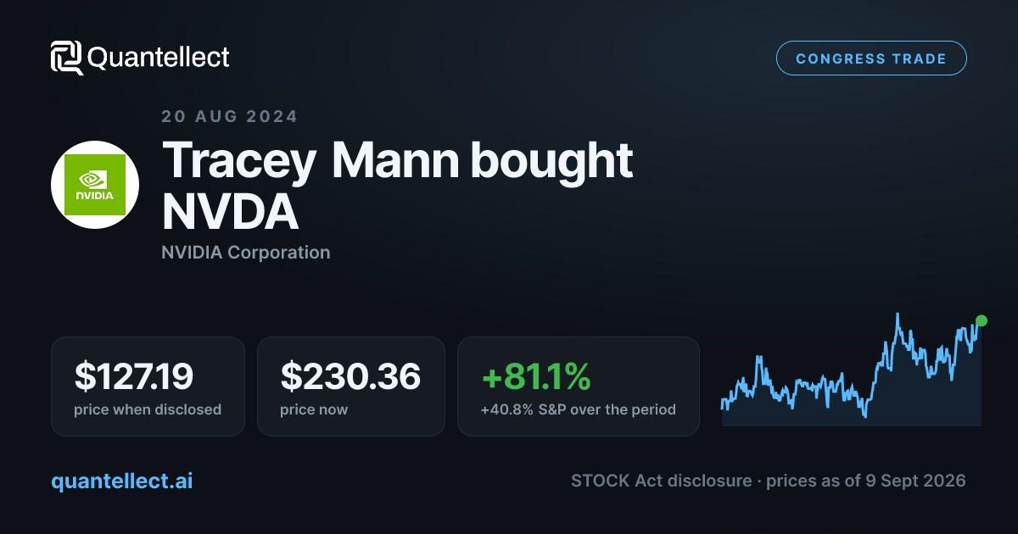Click the NVDA price sparkline chart
This screenshot has width=1018, height=534.
click(852, 370)
